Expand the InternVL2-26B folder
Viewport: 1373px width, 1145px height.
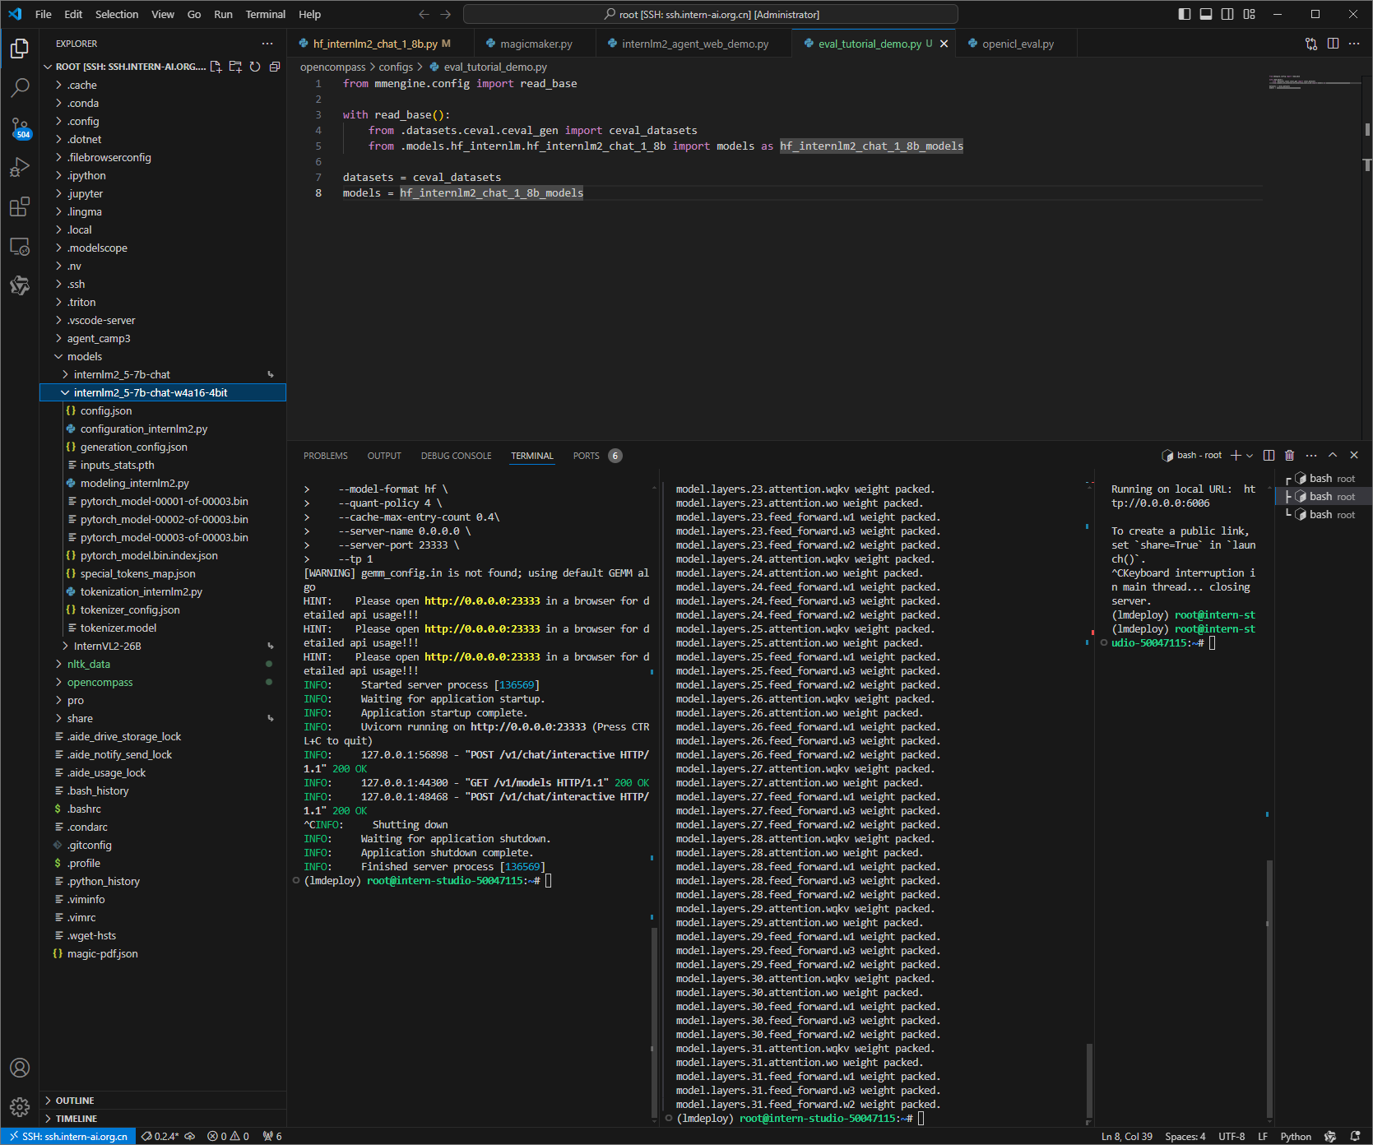tap(163, 646)
